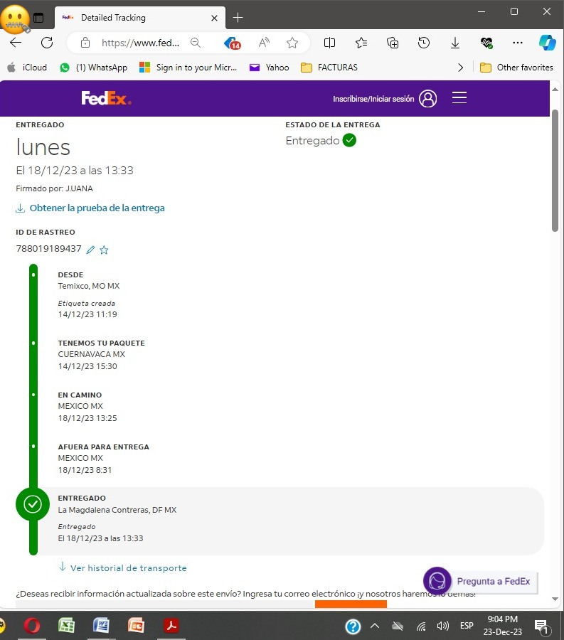Open Adobe Acrobat from the taskbar

pos(171,625)
